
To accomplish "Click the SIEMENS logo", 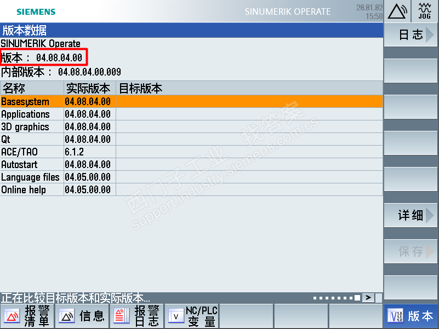I will point(36,11).
